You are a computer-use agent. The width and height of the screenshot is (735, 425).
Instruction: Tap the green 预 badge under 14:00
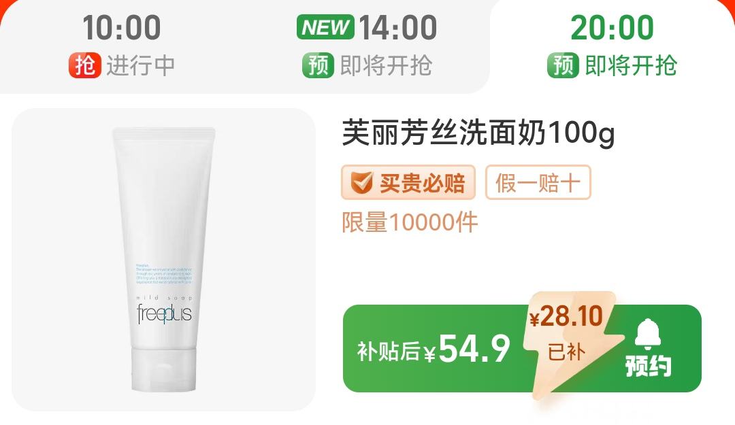coord(318,65)
